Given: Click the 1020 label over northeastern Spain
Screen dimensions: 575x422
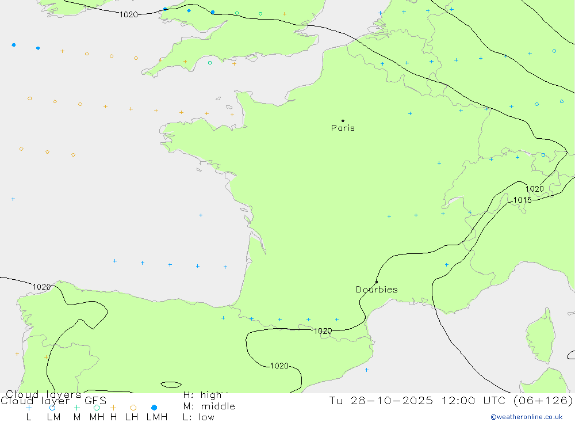Looking at the screenshot, I should tap(279, 366).
